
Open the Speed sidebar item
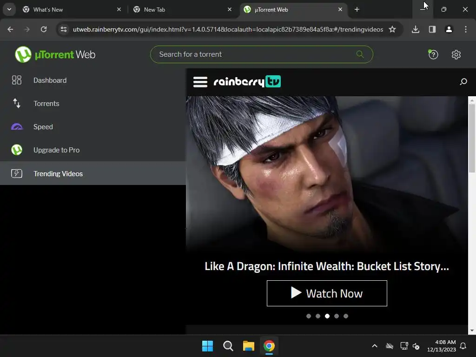[x=93, y=126]
